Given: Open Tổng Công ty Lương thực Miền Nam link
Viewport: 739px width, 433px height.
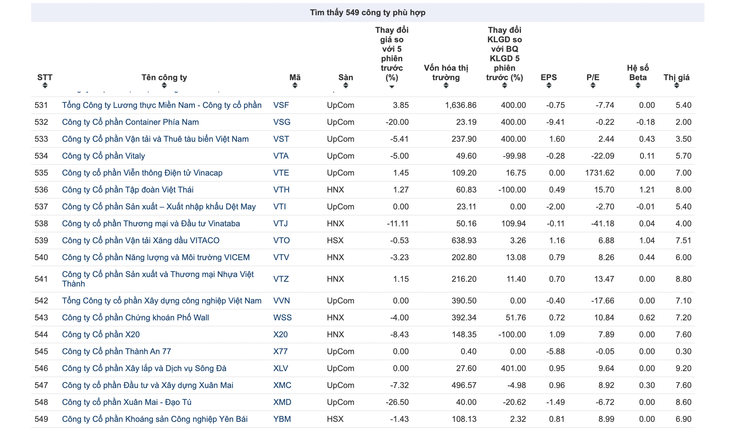Looking at the screenshot, I should 162,105.
